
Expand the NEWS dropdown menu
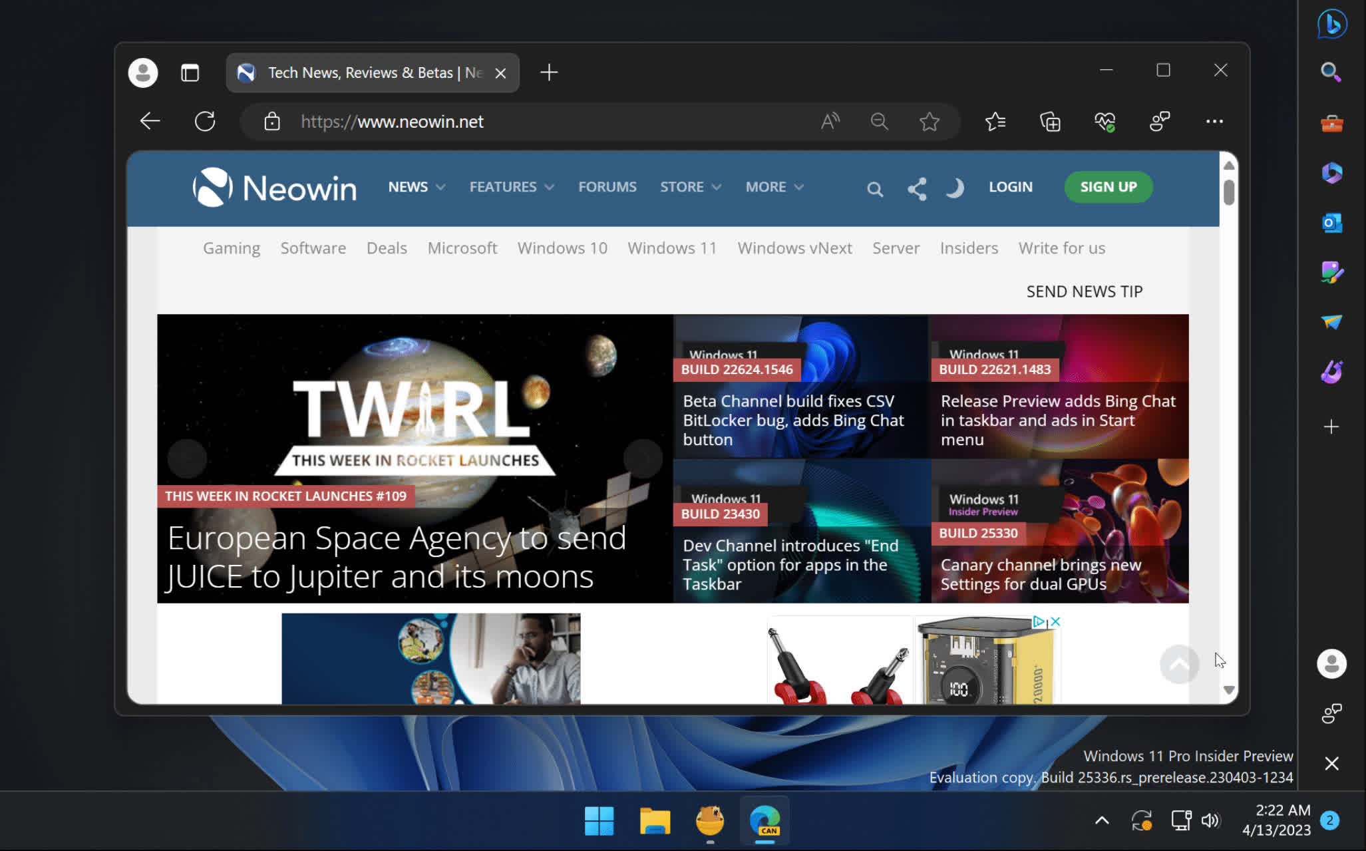click(417, 187)
